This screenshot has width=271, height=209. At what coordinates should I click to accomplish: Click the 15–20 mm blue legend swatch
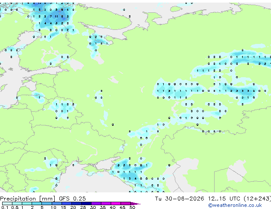click(66, 203)
